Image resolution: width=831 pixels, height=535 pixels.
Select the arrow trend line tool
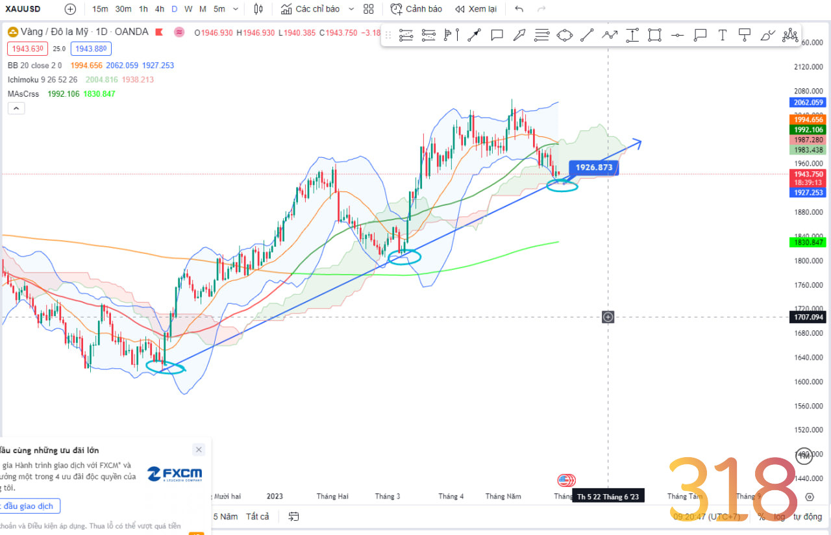[475, 35]
